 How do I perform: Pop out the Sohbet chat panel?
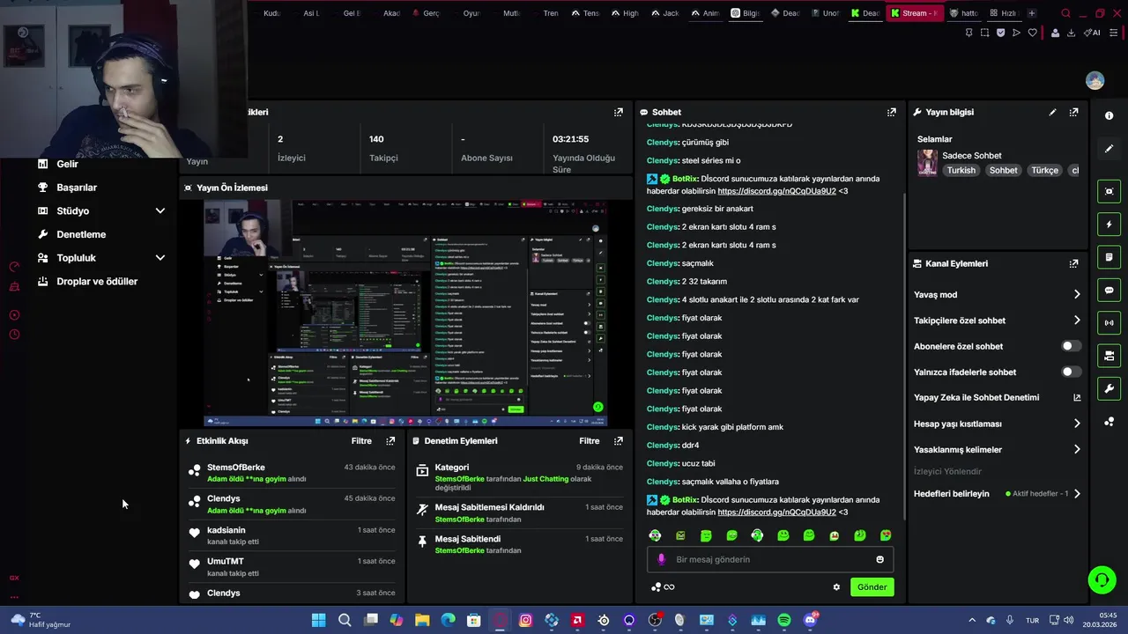(891, 113)
